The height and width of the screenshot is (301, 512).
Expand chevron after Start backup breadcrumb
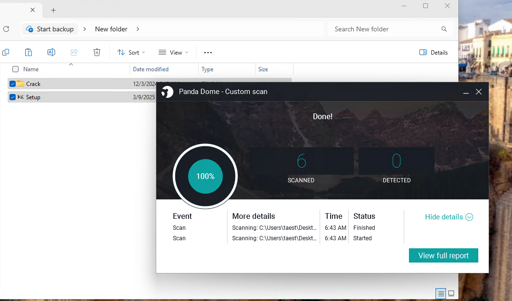tap(85, 29)
